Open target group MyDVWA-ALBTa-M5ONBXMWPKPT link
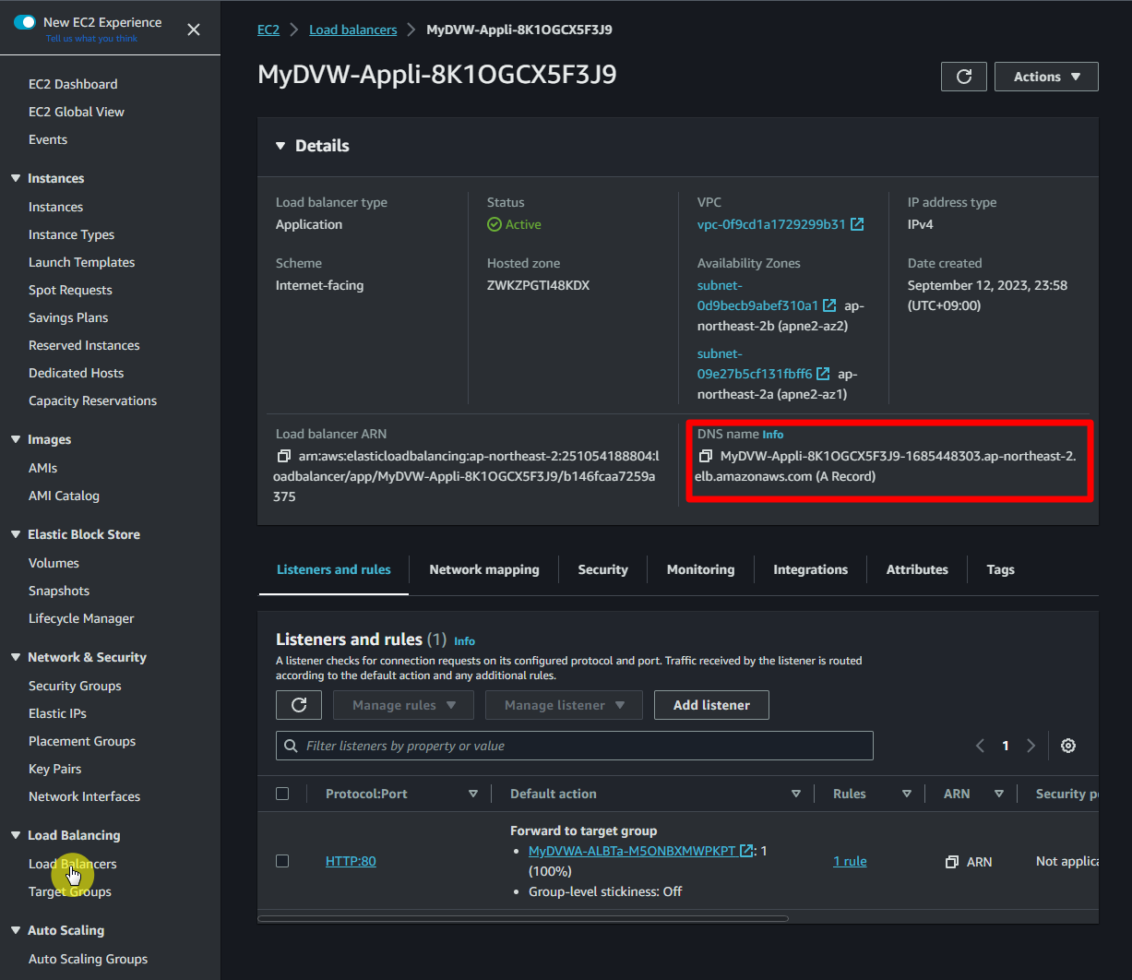This screenshot has height=980, width=1132. click(x=632, y=851)
